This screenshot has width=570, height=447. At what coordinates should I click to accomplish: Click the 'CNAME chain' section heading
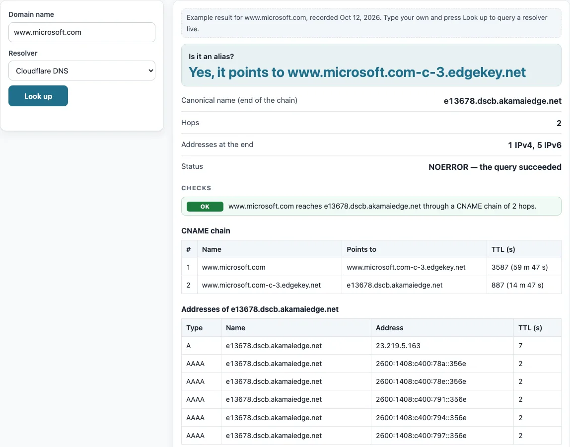coord(206,230)
